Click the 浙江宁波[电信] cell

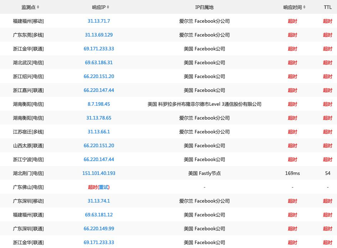pyautogui.click(x=28, y=159)
